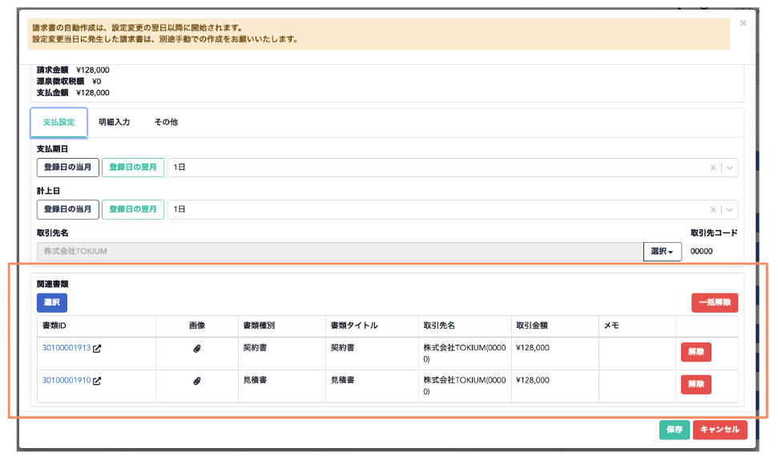Click 解除 for the 契約書 row
Image resolution: width=778 pixels, height=461 pixels.
[x=696, y=352]
